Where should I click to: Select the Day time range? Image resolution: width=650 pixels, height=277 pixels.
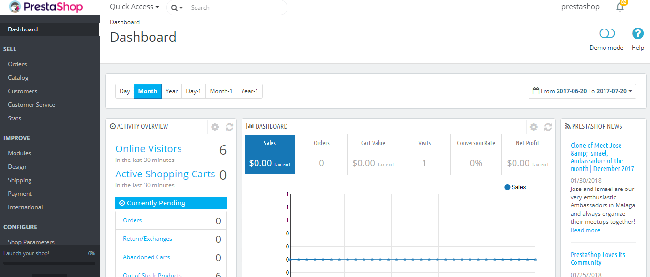click(x=125, y=91)
